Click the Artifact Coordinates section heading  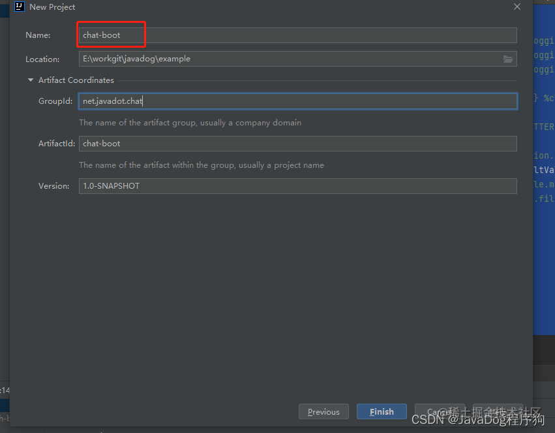point(76,80)
